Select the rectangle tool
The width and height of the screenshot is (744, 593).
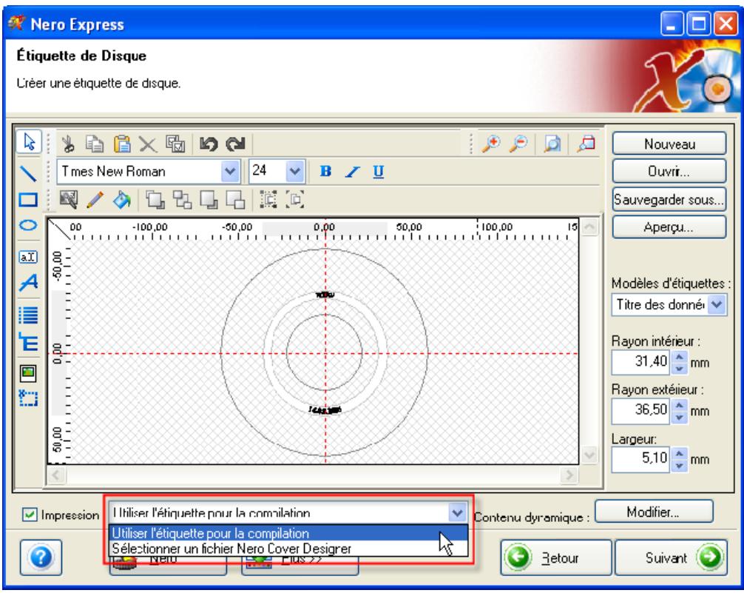[x=28, y=200]
